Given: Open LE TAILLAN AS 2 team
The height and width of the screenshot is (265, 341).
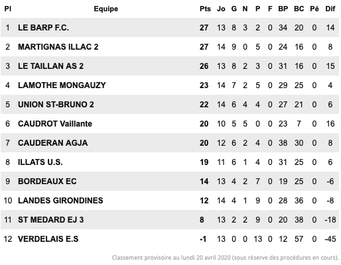Looking at the screenshot, I should click(x=50, y=66).
